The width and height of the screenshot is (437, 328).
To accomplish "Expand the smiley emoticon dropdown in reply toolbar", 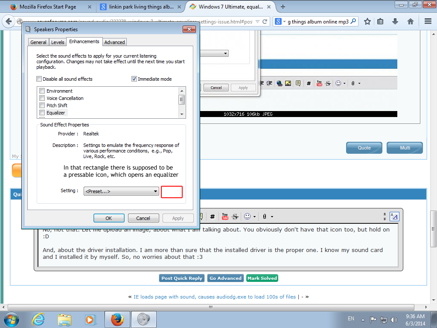I will click(x=254, y=217).
